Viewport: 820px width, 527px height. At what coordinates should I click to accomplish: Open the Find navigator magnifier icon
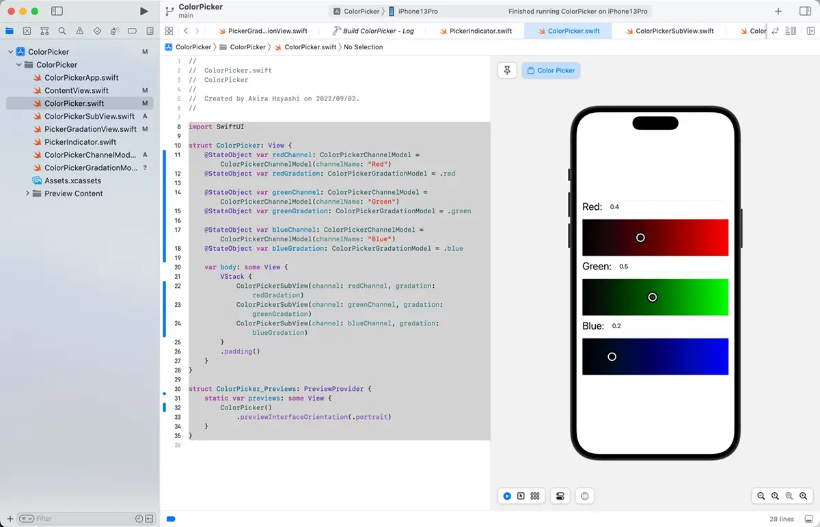click(x=62, y=31)
